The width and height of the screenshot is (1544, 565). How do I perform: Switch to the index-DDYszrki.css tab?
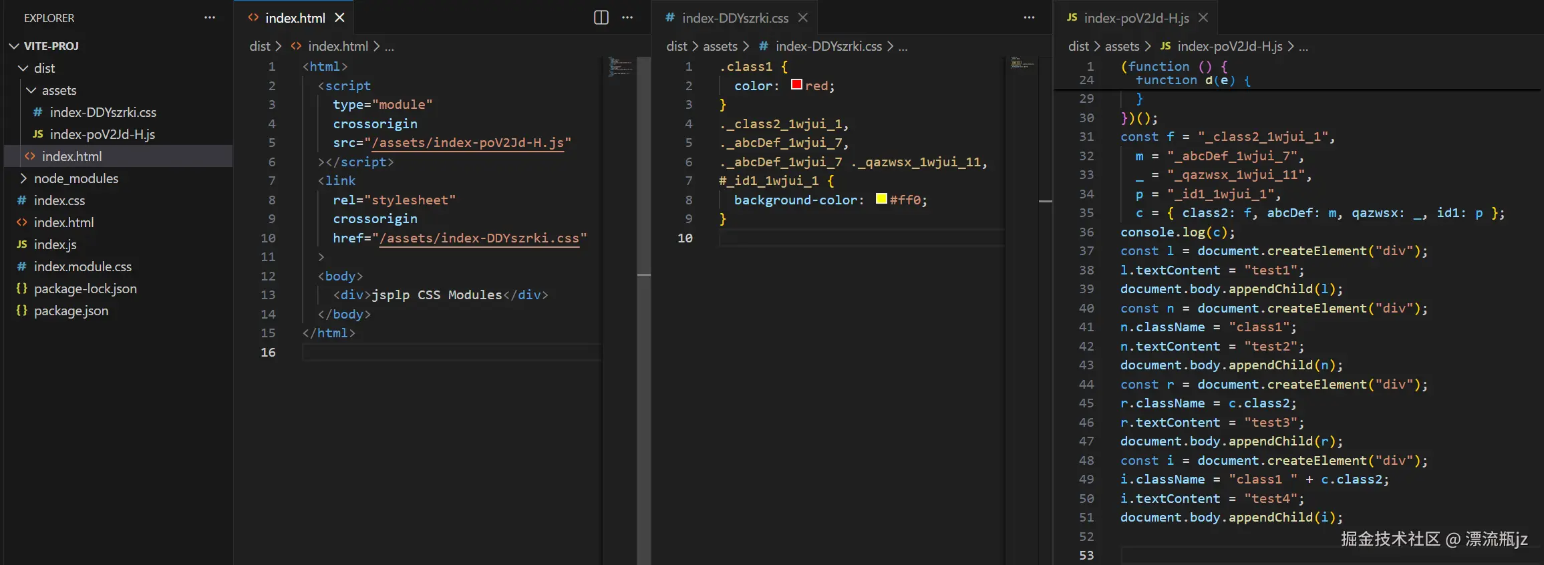pos(734,18)
